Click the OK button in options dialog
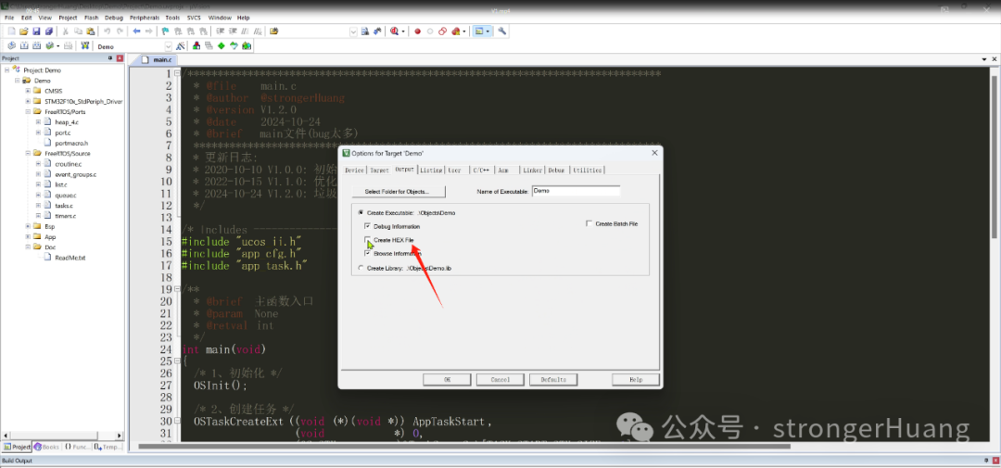 point(448,379)
